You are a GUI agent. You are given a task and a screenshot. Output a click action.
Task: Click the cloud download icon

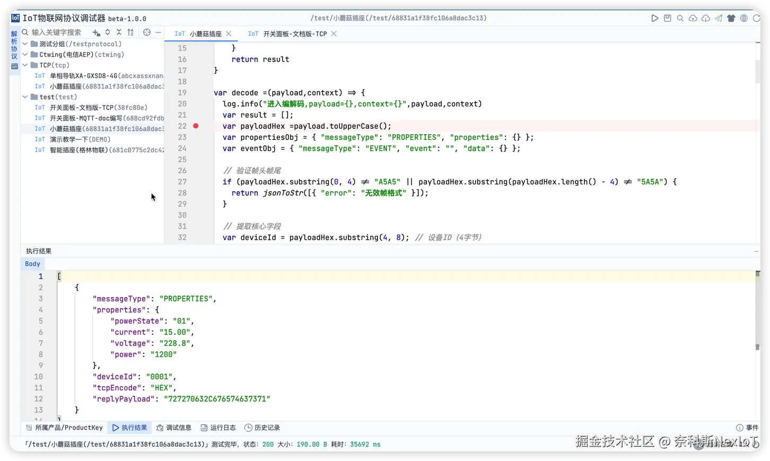(x=705, y=18)
